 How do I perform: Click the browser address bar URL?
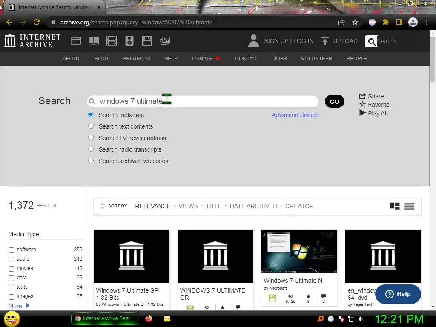tap(136, 22)
